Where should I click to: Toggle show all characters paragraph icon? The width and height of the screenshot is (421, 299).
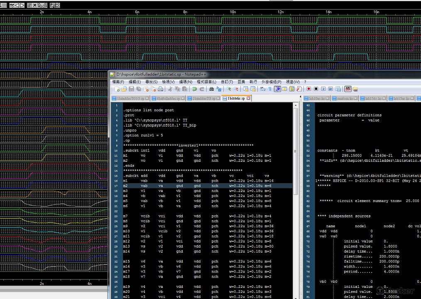[x=269, y=89]
